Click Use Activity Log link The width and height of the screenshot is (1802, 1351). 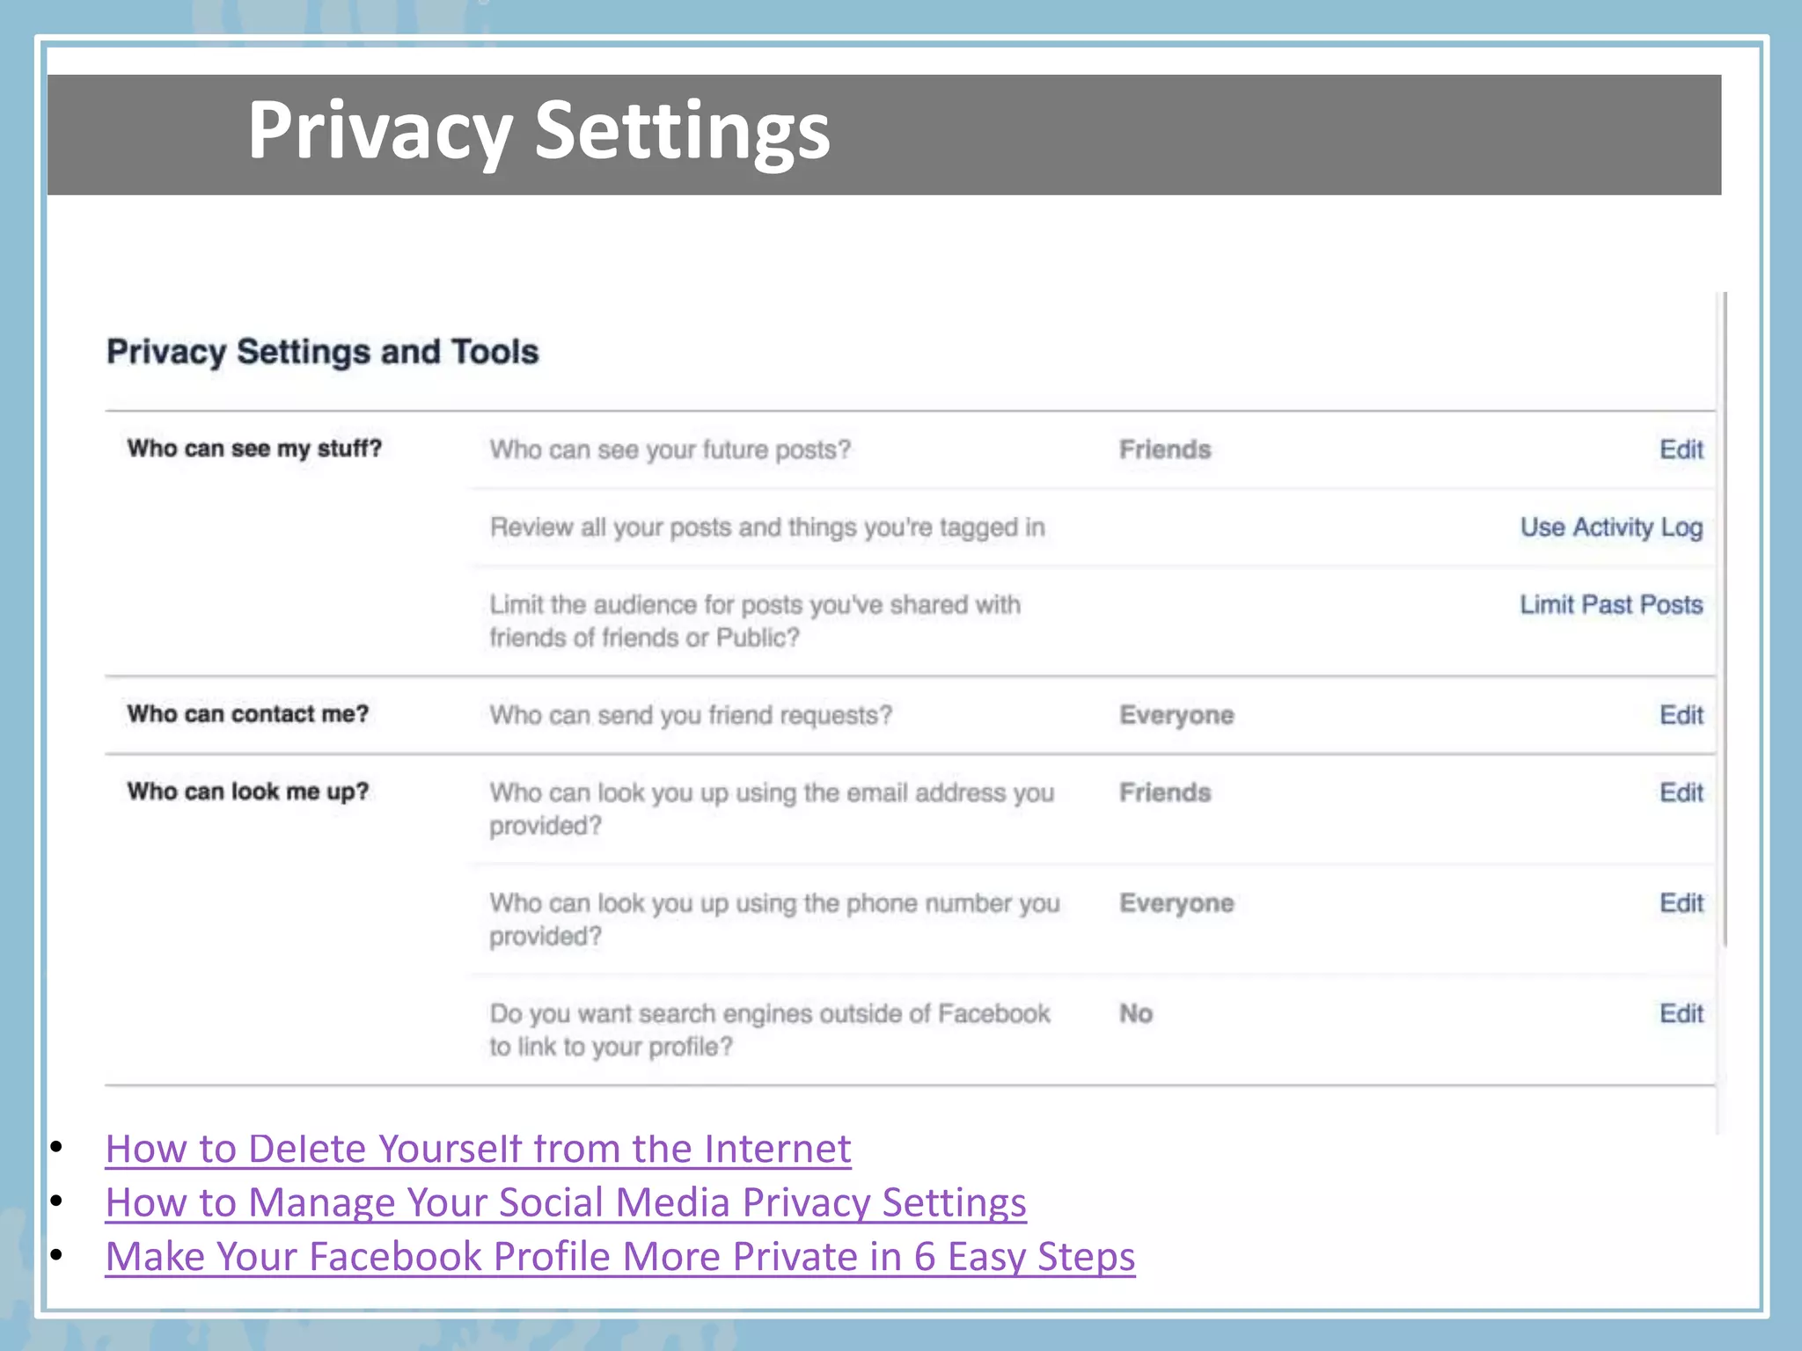[1611, 527]
